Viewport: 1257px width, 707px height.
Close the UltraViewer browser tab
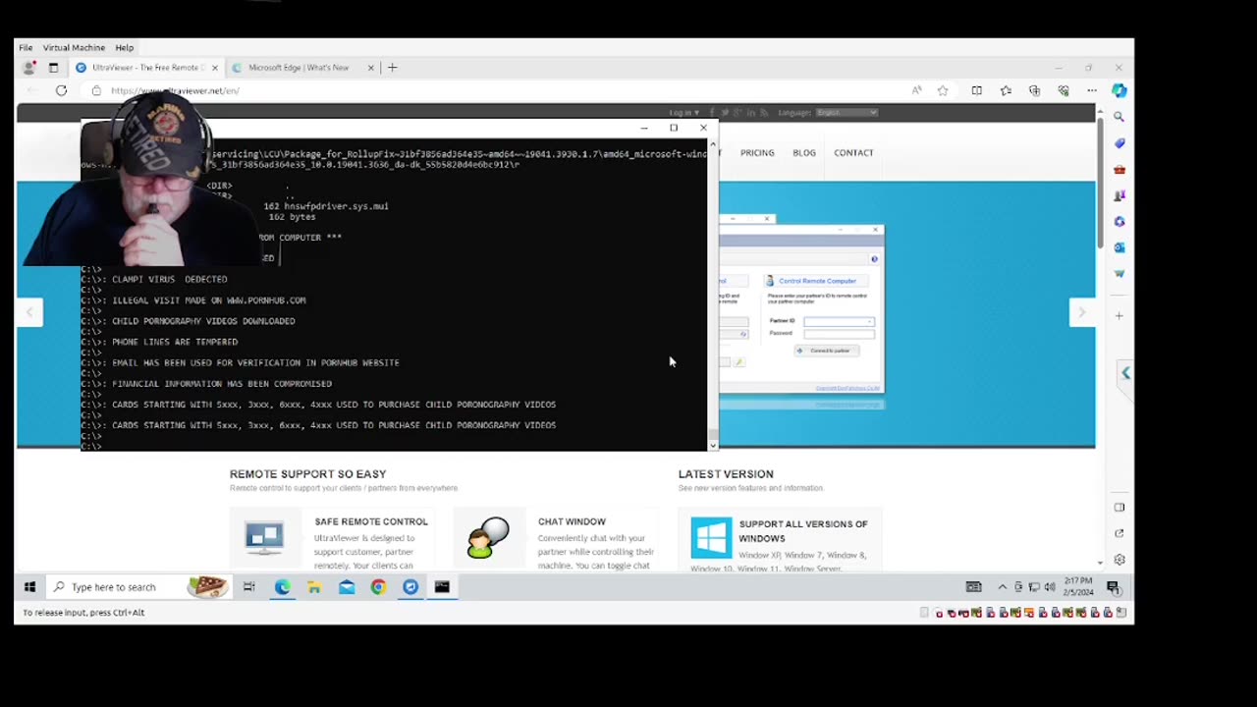click(215, 68)
